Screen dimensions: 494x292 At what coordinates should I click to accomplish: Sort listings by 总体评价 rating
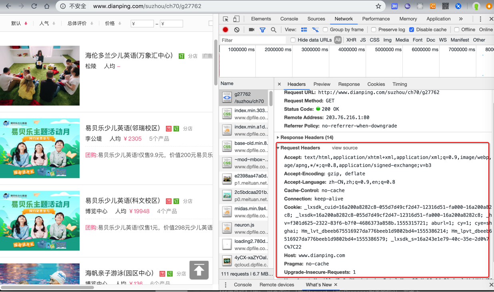pos(80,24)
